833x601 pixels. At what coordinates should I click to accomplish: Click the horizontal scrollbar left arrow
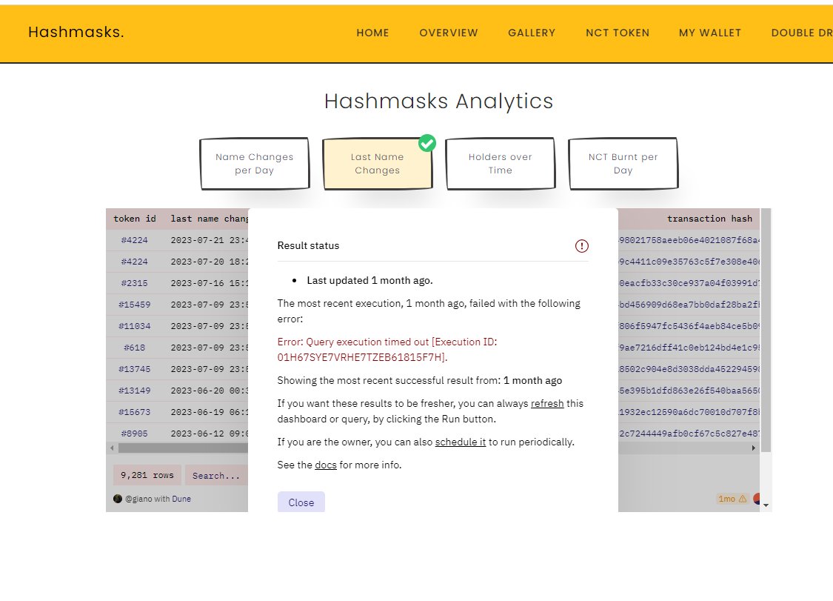(112, 448)
